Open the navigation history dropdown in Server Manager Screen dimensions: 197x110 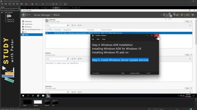30,15
